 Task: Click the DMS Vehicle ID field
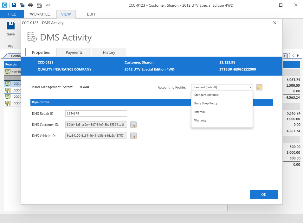point(96,136)
